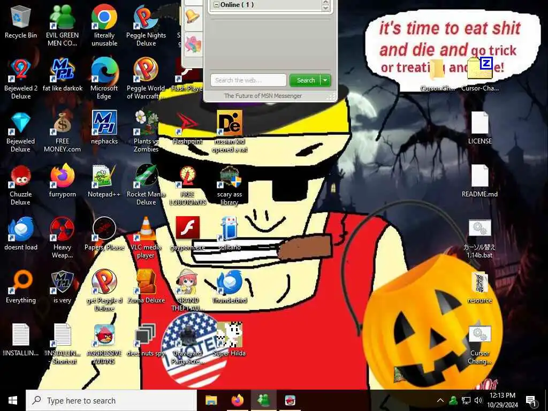Viewport: 548px width, 411px height.
Task: Click the taskbar 'Type here to search' box
Action: (x=111, y=400)
